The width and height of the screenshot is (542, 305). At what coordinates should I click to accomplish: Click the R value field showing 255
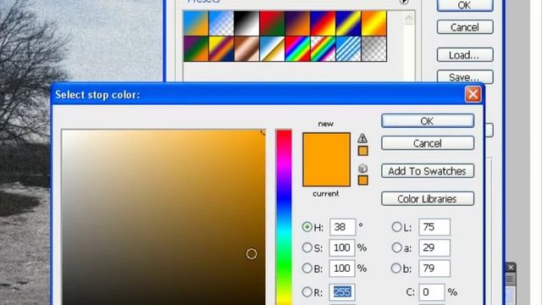point(342,292)
